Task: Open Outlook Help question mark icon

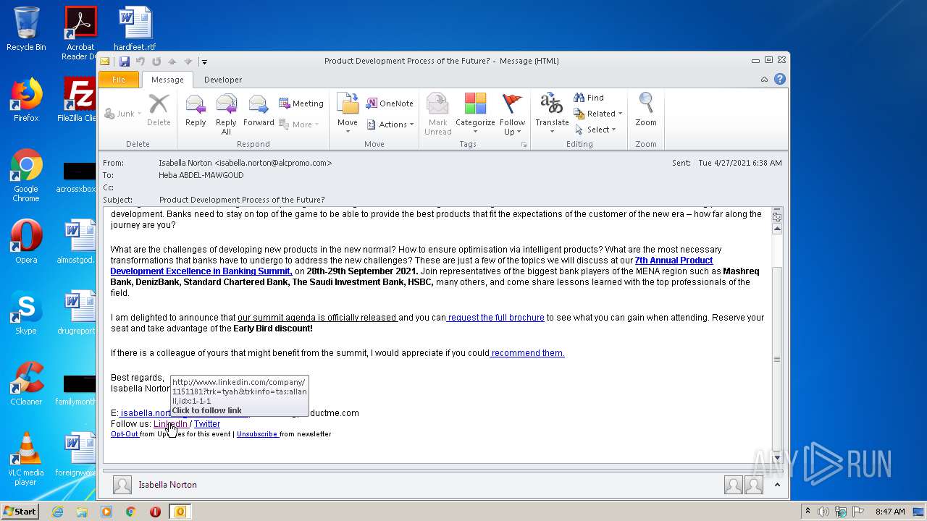Action: coord(780,80)
